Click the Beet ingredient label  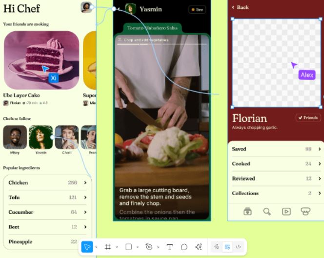(14, 227)
